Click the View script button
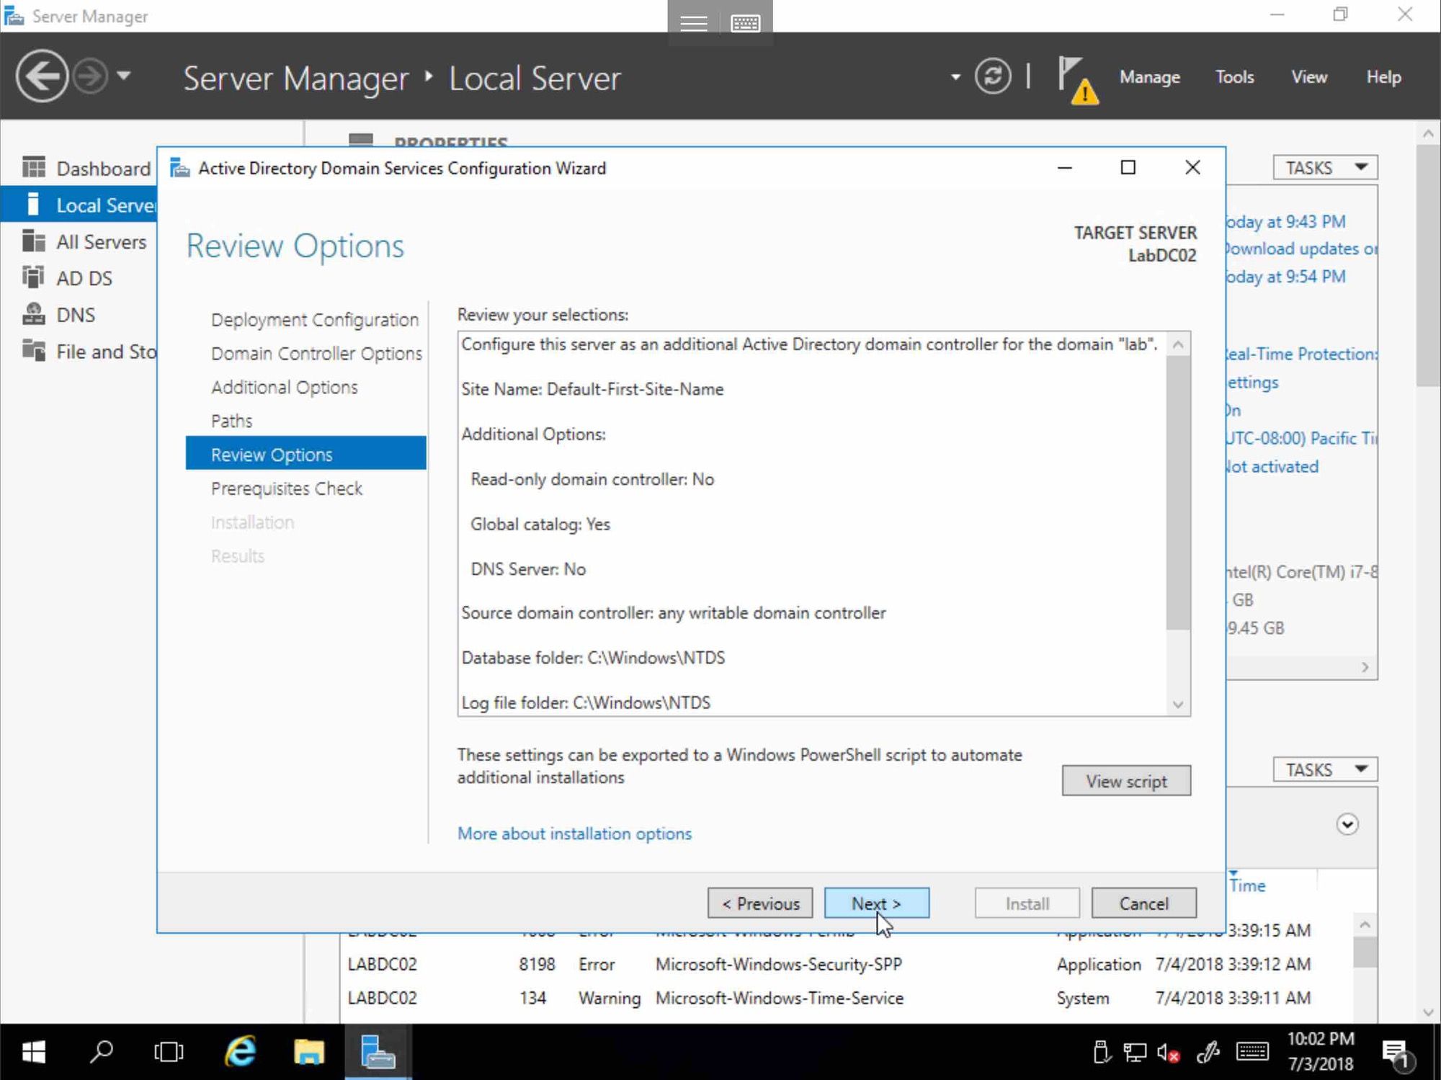The image size is (1441, 1080). [1126, 781]
